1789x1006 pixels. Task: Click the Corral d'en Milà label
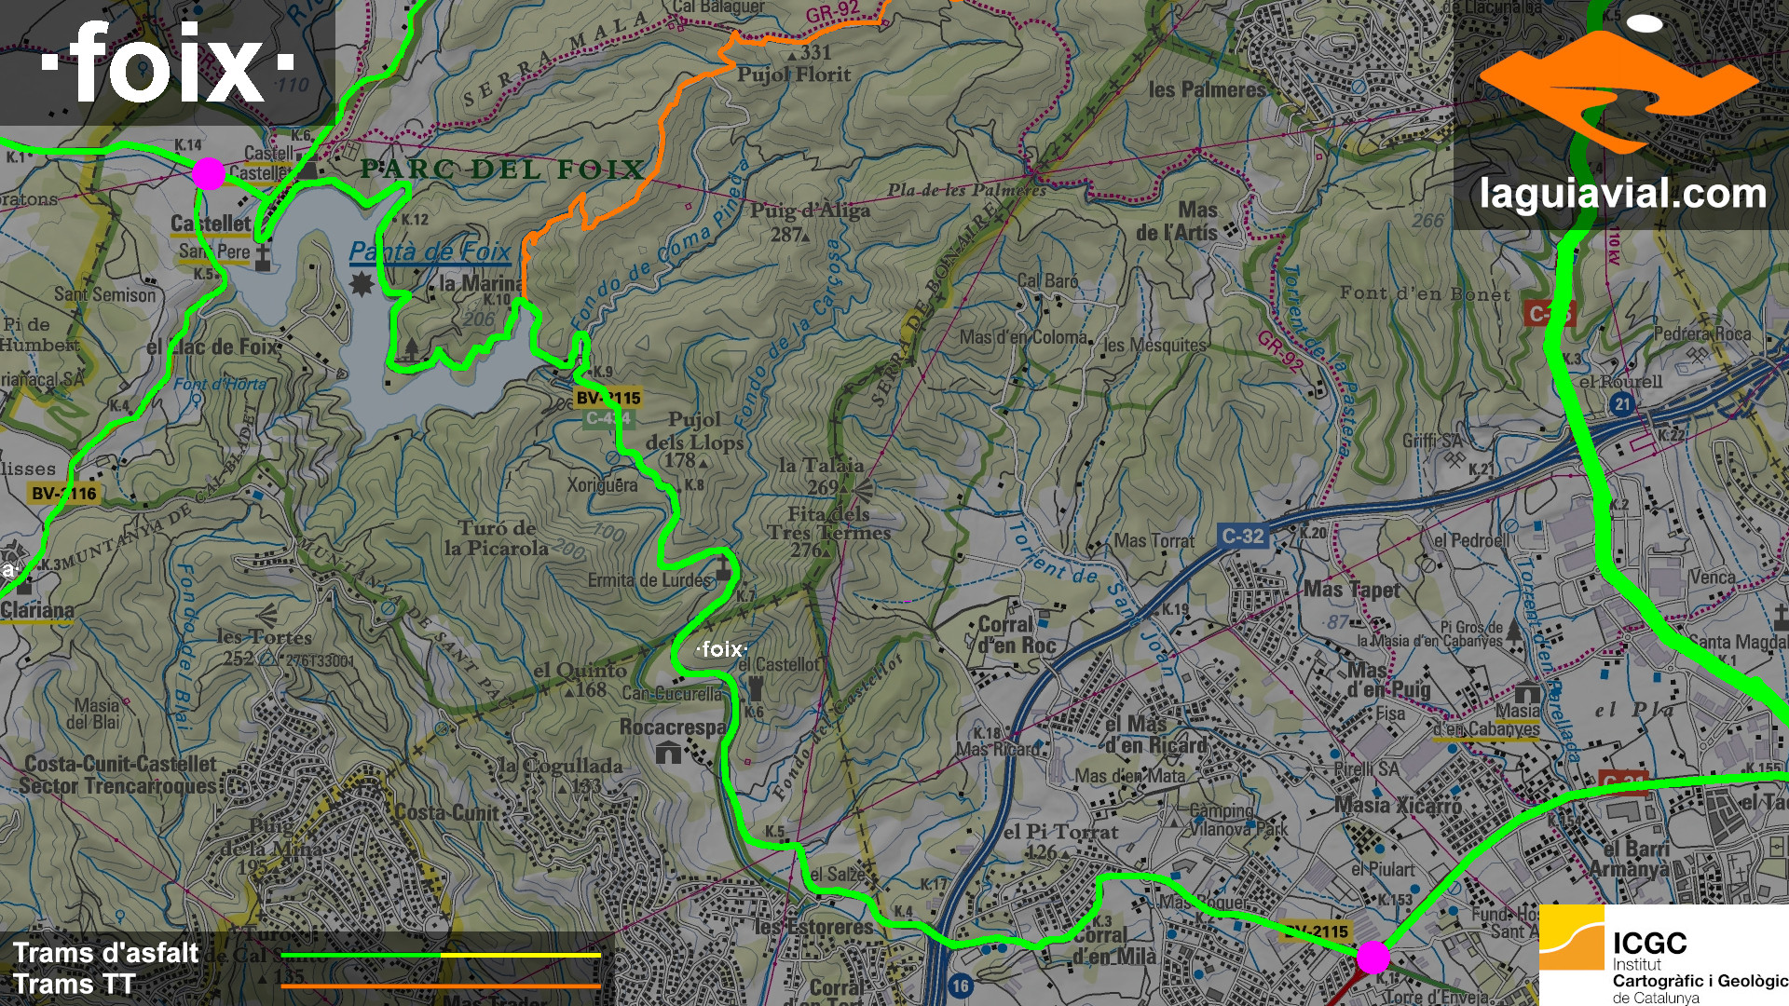(1113, 945)
